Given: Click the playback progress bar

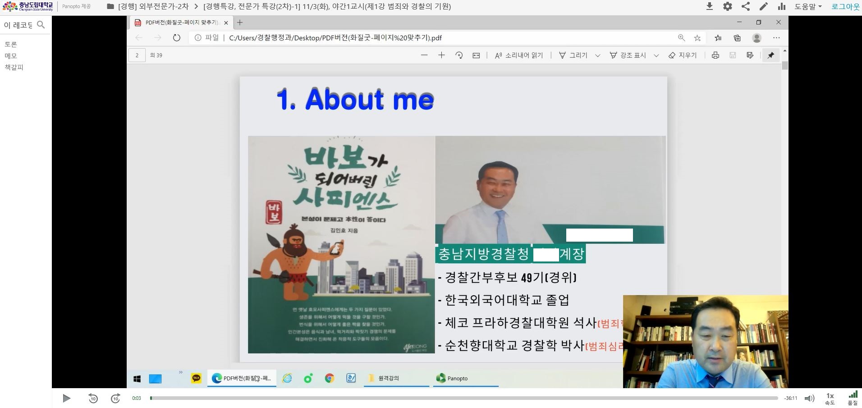Looking at the screenshot, I should 464,398.
